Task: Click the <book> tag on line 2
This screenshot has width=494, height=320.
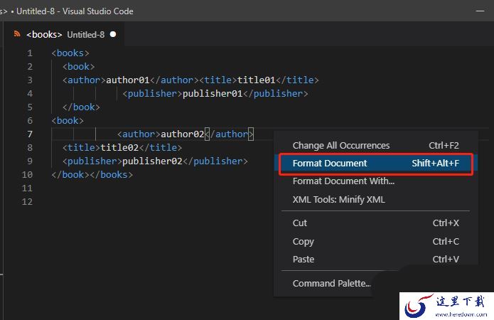Action: click(x=78, y=67)
